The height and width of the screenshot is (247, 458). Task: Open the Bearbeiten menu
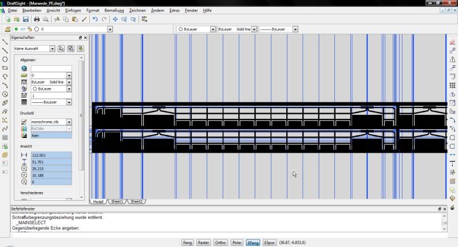(x=31, y=10)
